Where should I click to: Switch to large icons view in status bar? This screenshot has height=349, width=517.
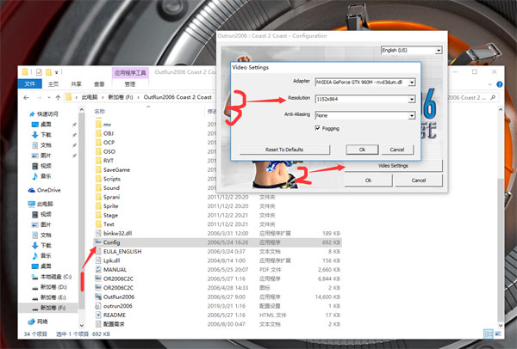497,334
